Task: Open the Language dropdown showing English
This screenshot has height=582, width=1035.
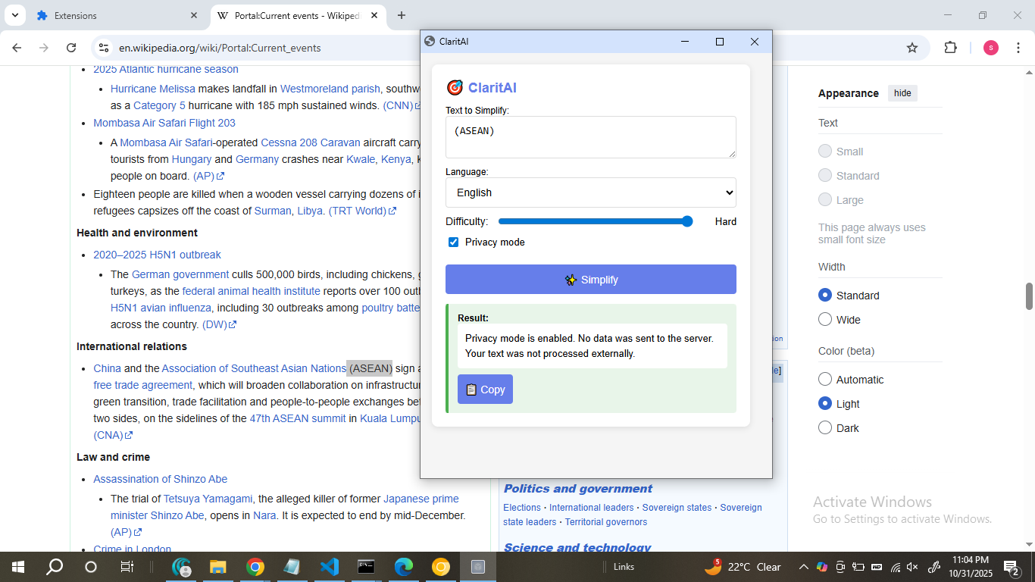Action: click(591, 192)
